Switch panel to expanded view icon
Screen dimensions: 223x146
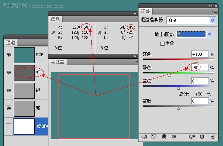[154, 137]
